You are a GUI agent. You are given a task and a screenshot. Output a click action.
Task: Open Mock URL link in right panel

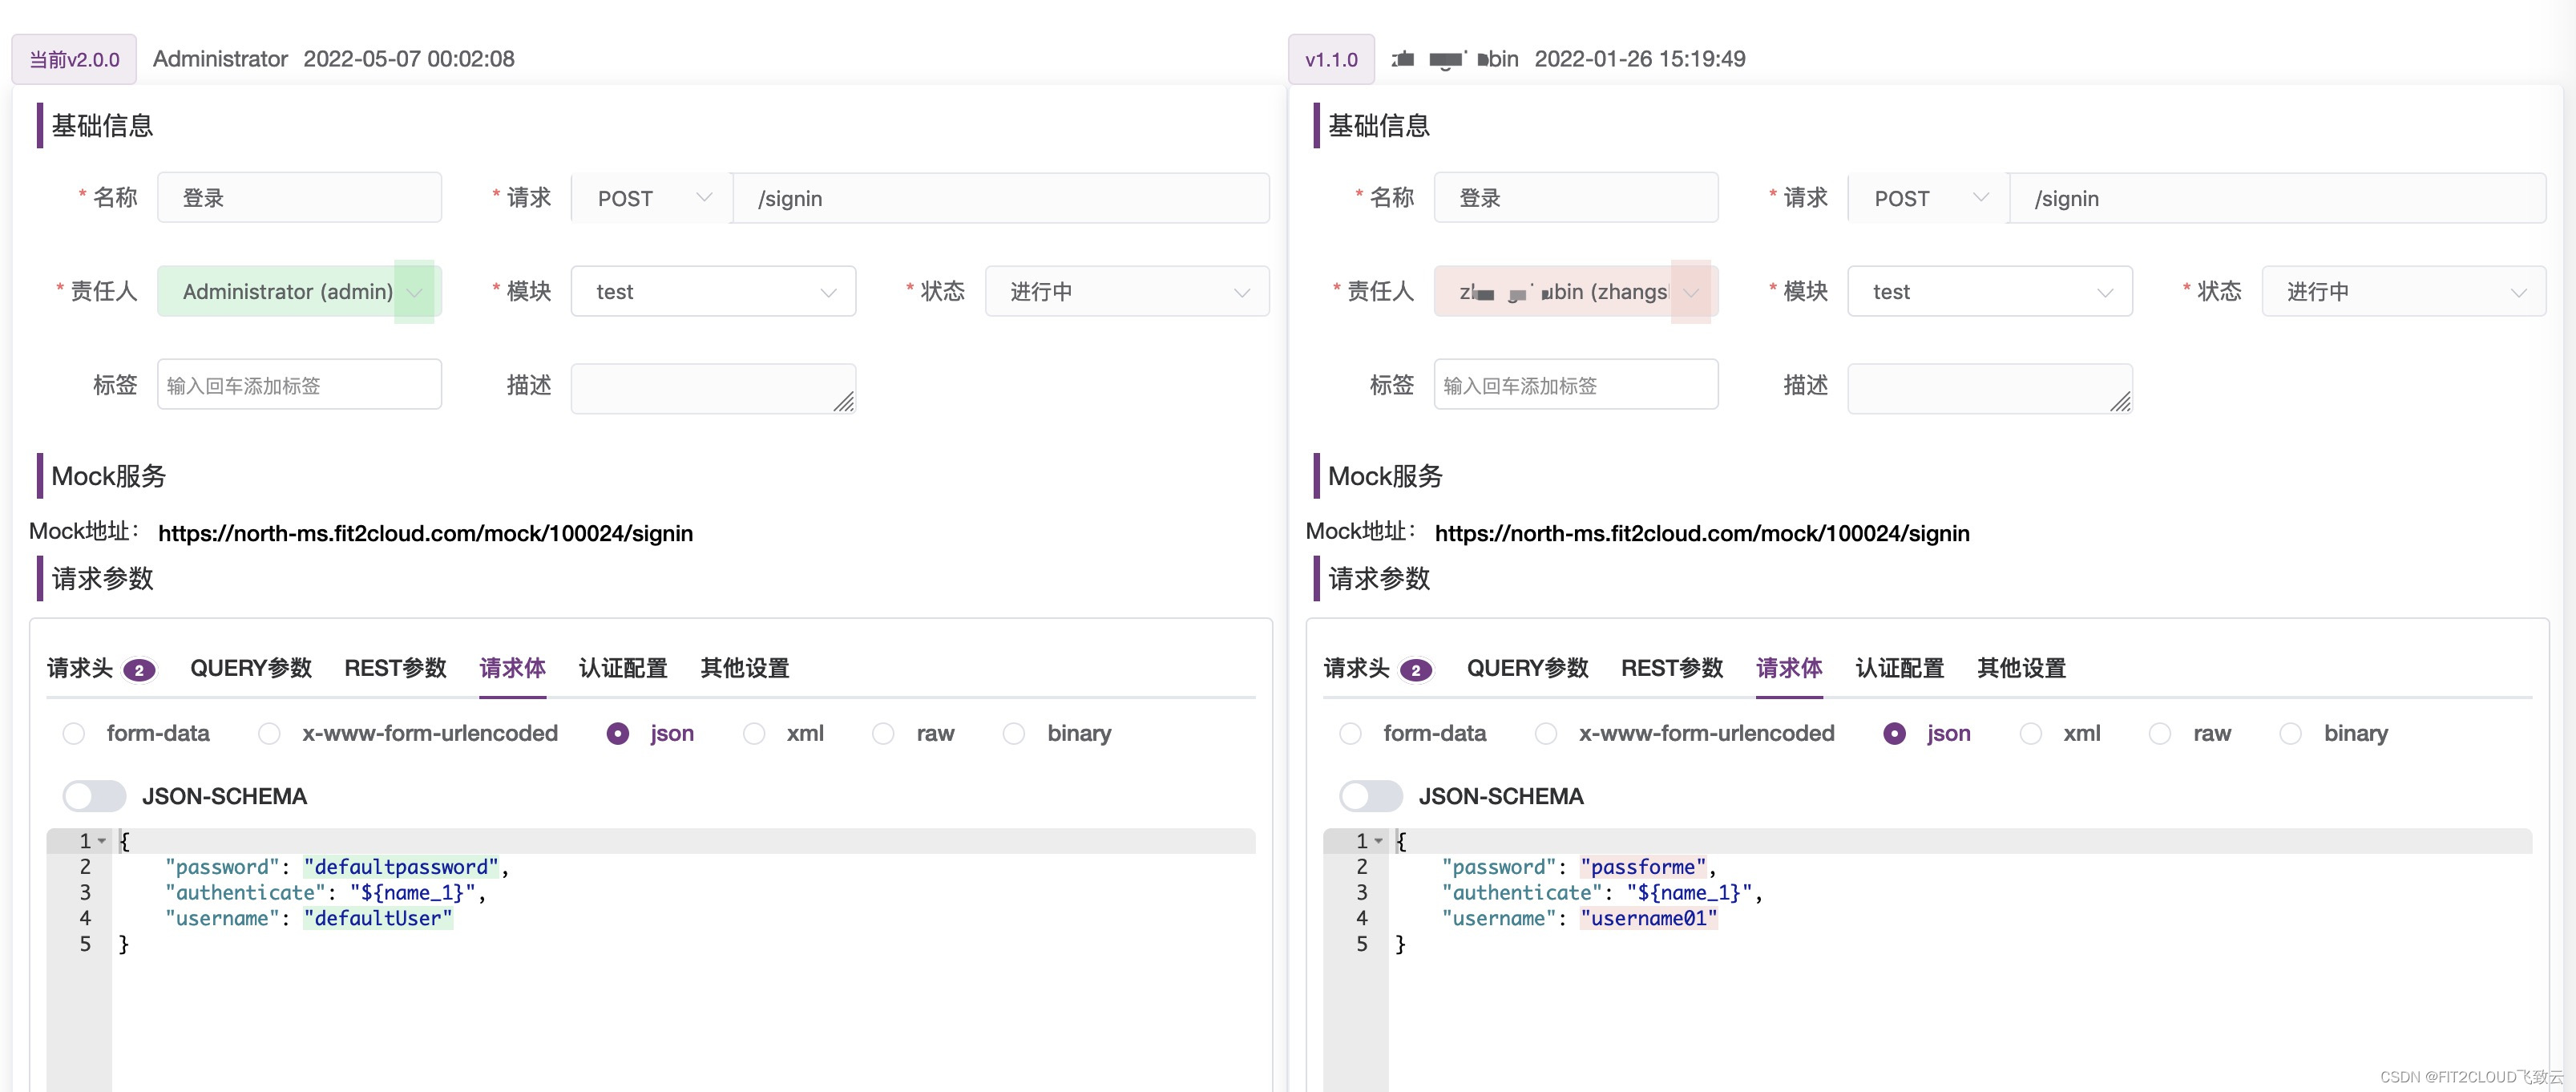(1702, 533)
